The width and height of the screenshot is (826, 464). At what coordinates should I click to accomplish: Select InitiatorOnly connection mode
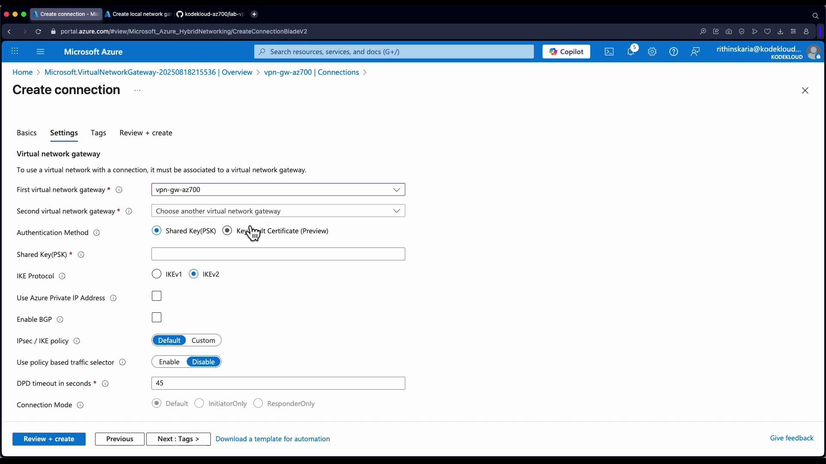[199, 403]
